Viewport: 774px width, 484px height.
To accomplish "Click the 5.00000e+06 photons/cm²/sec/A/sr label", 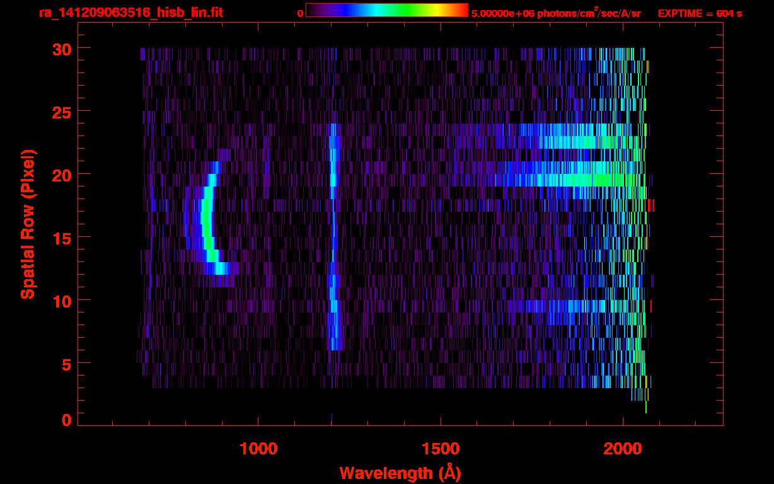I will [556, 13].
